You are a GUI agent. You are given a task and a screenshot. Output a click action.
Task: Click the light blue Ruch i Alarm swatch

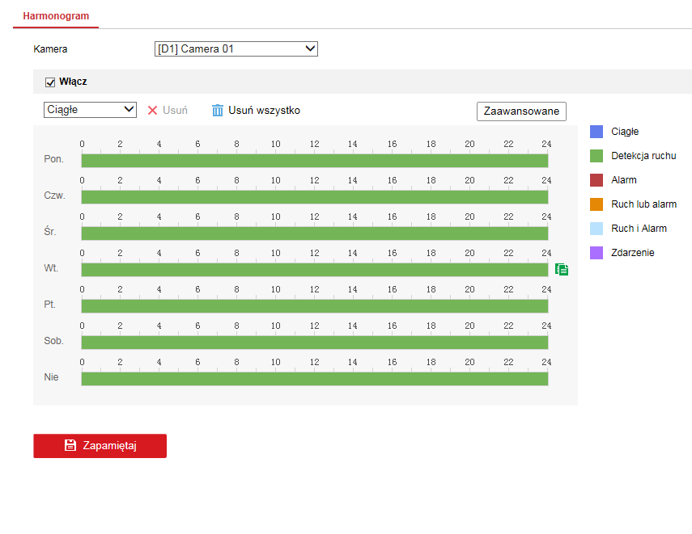(596, 228)
